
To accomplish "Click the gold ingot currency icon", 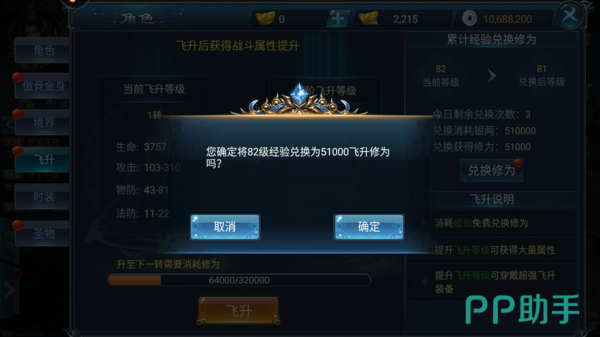I will 265,18.
